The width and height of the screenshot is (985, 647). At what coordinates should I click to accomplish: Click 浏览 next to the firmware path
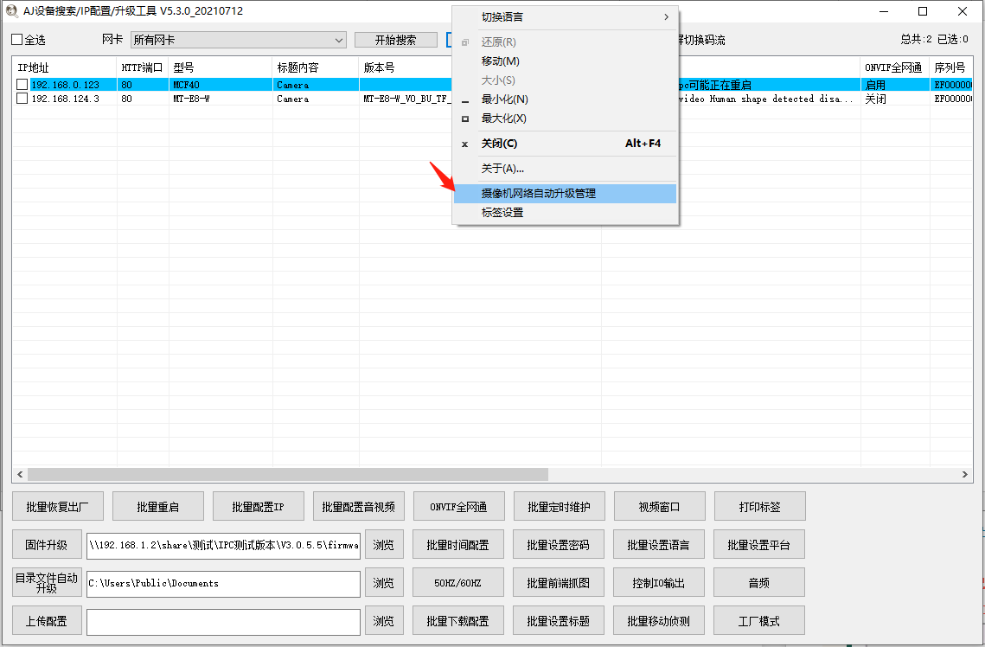point(383,544)
